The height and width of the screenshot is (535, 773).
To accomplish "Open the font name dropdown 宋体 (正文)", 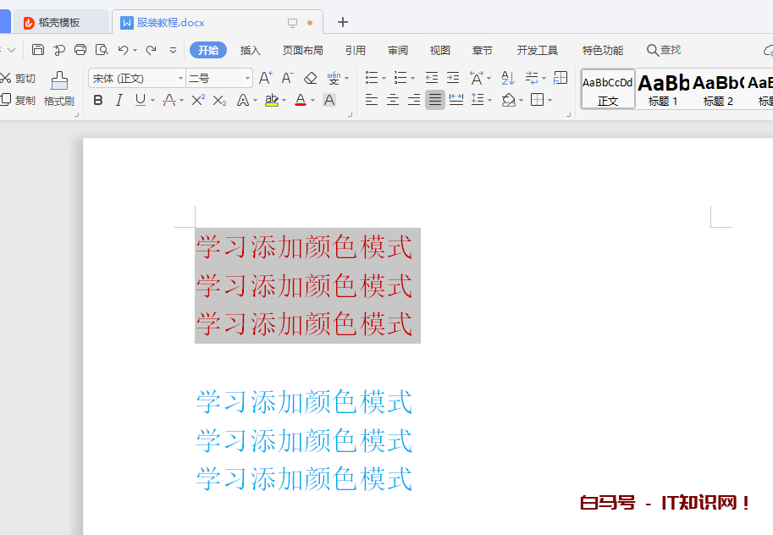I will pos(135,78).
